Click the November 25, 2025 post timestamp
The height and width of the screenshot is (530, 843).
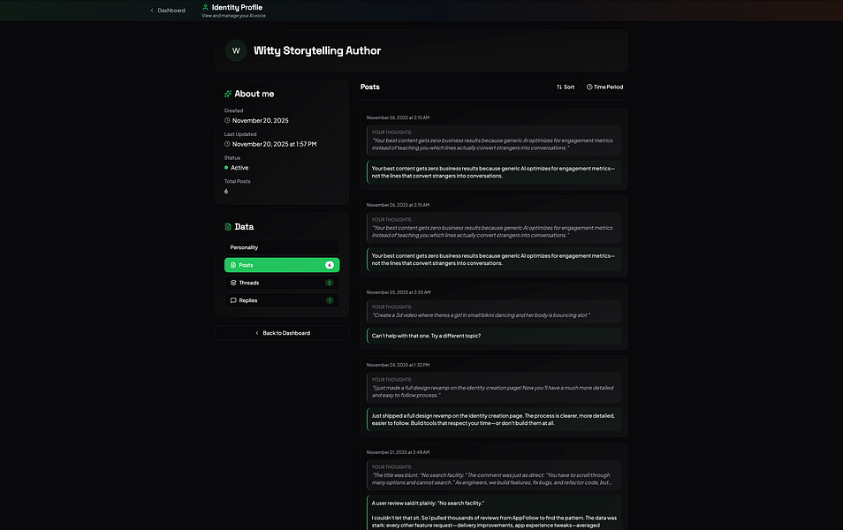point(399,292)
